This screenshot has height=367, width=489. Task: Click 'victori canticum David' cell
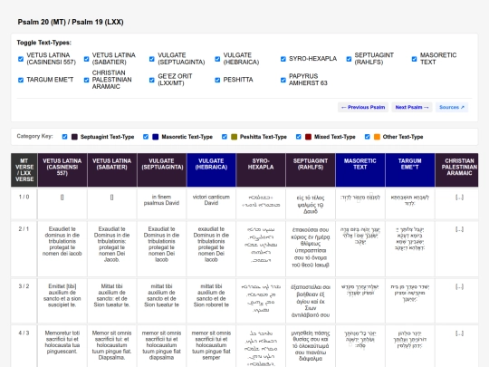pos(211,204)
